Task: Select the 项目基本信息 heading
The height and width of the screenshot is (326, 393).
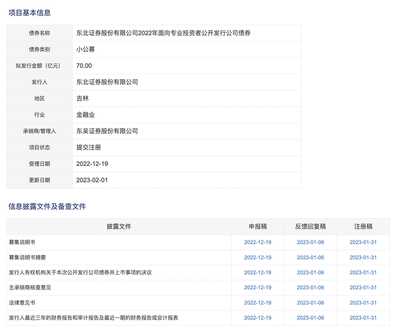Action: tap(30, 13)
